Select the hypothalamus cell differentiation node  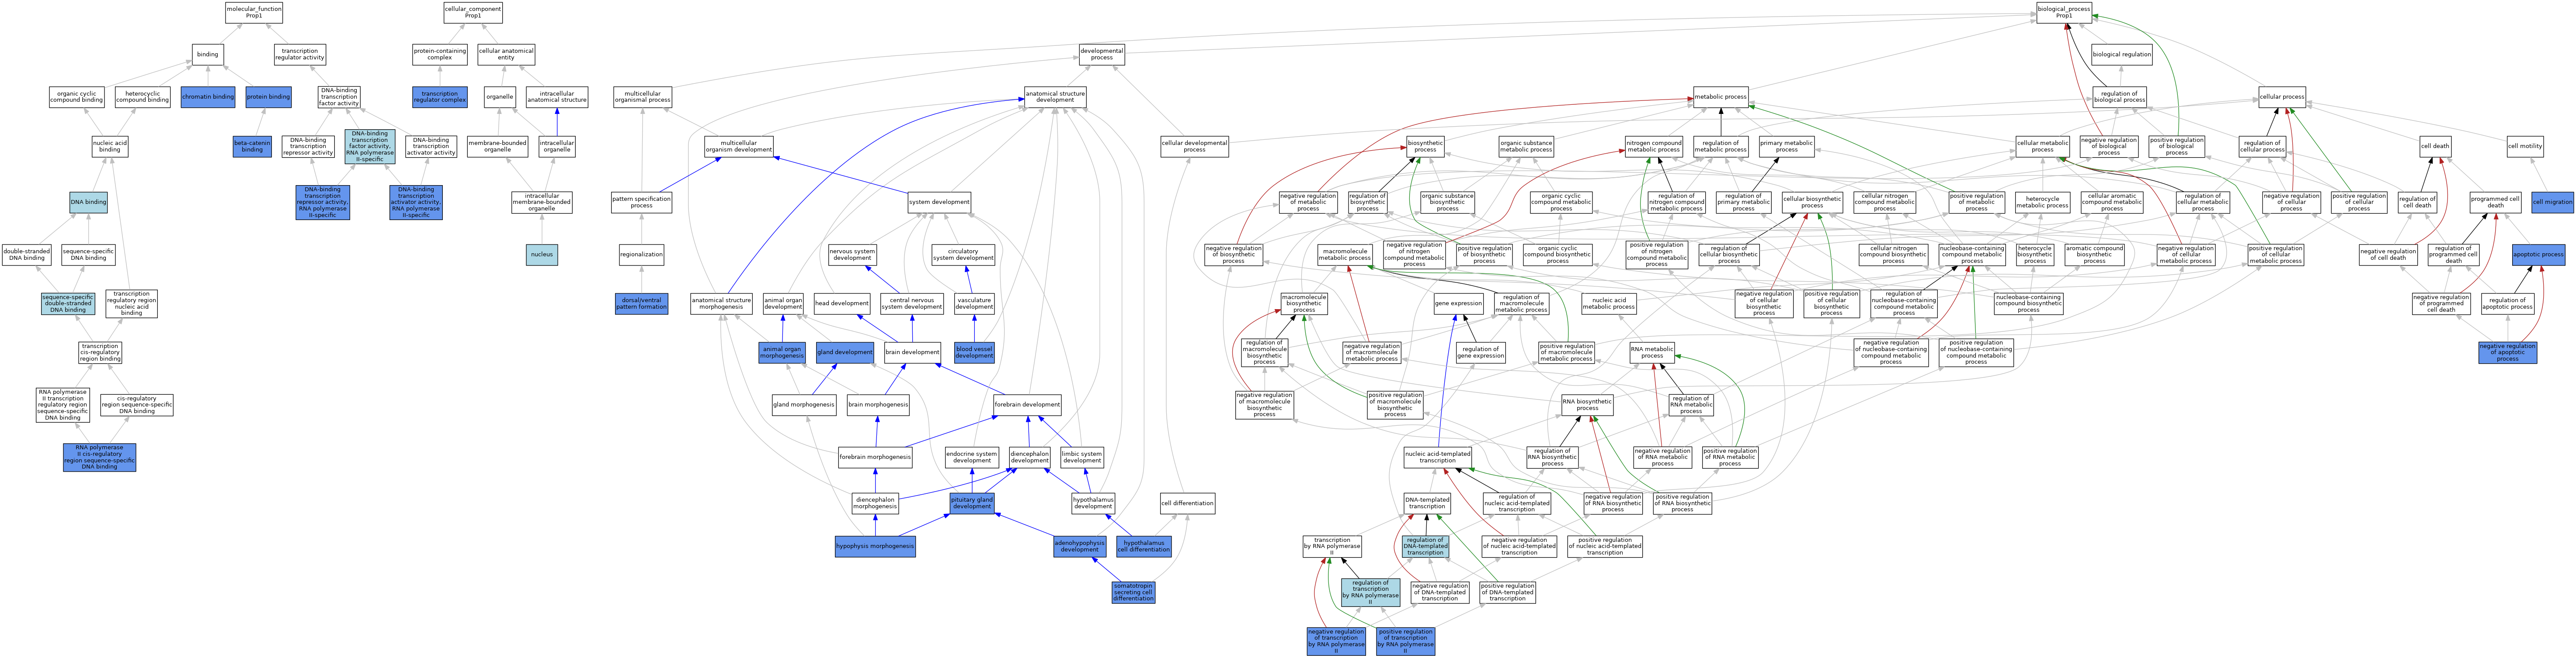[x=1144, y=546]
